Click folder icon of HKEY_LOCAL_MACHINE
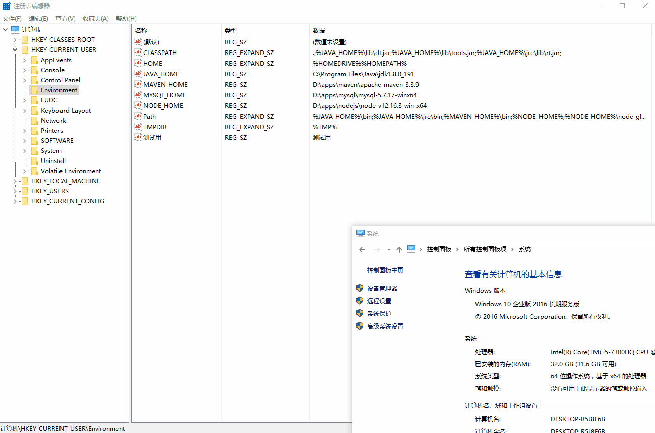Viewport: 655px width, 433px height. click(25, 181)
